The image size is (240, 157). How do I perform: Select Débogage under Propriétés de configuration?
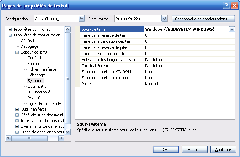pos(30,46)
